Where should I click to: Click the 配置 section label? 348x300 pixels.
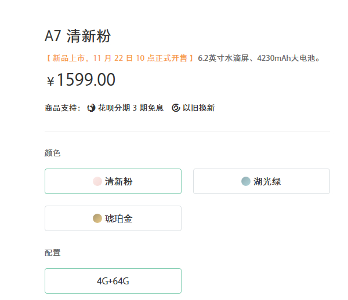tap(52, 253)
